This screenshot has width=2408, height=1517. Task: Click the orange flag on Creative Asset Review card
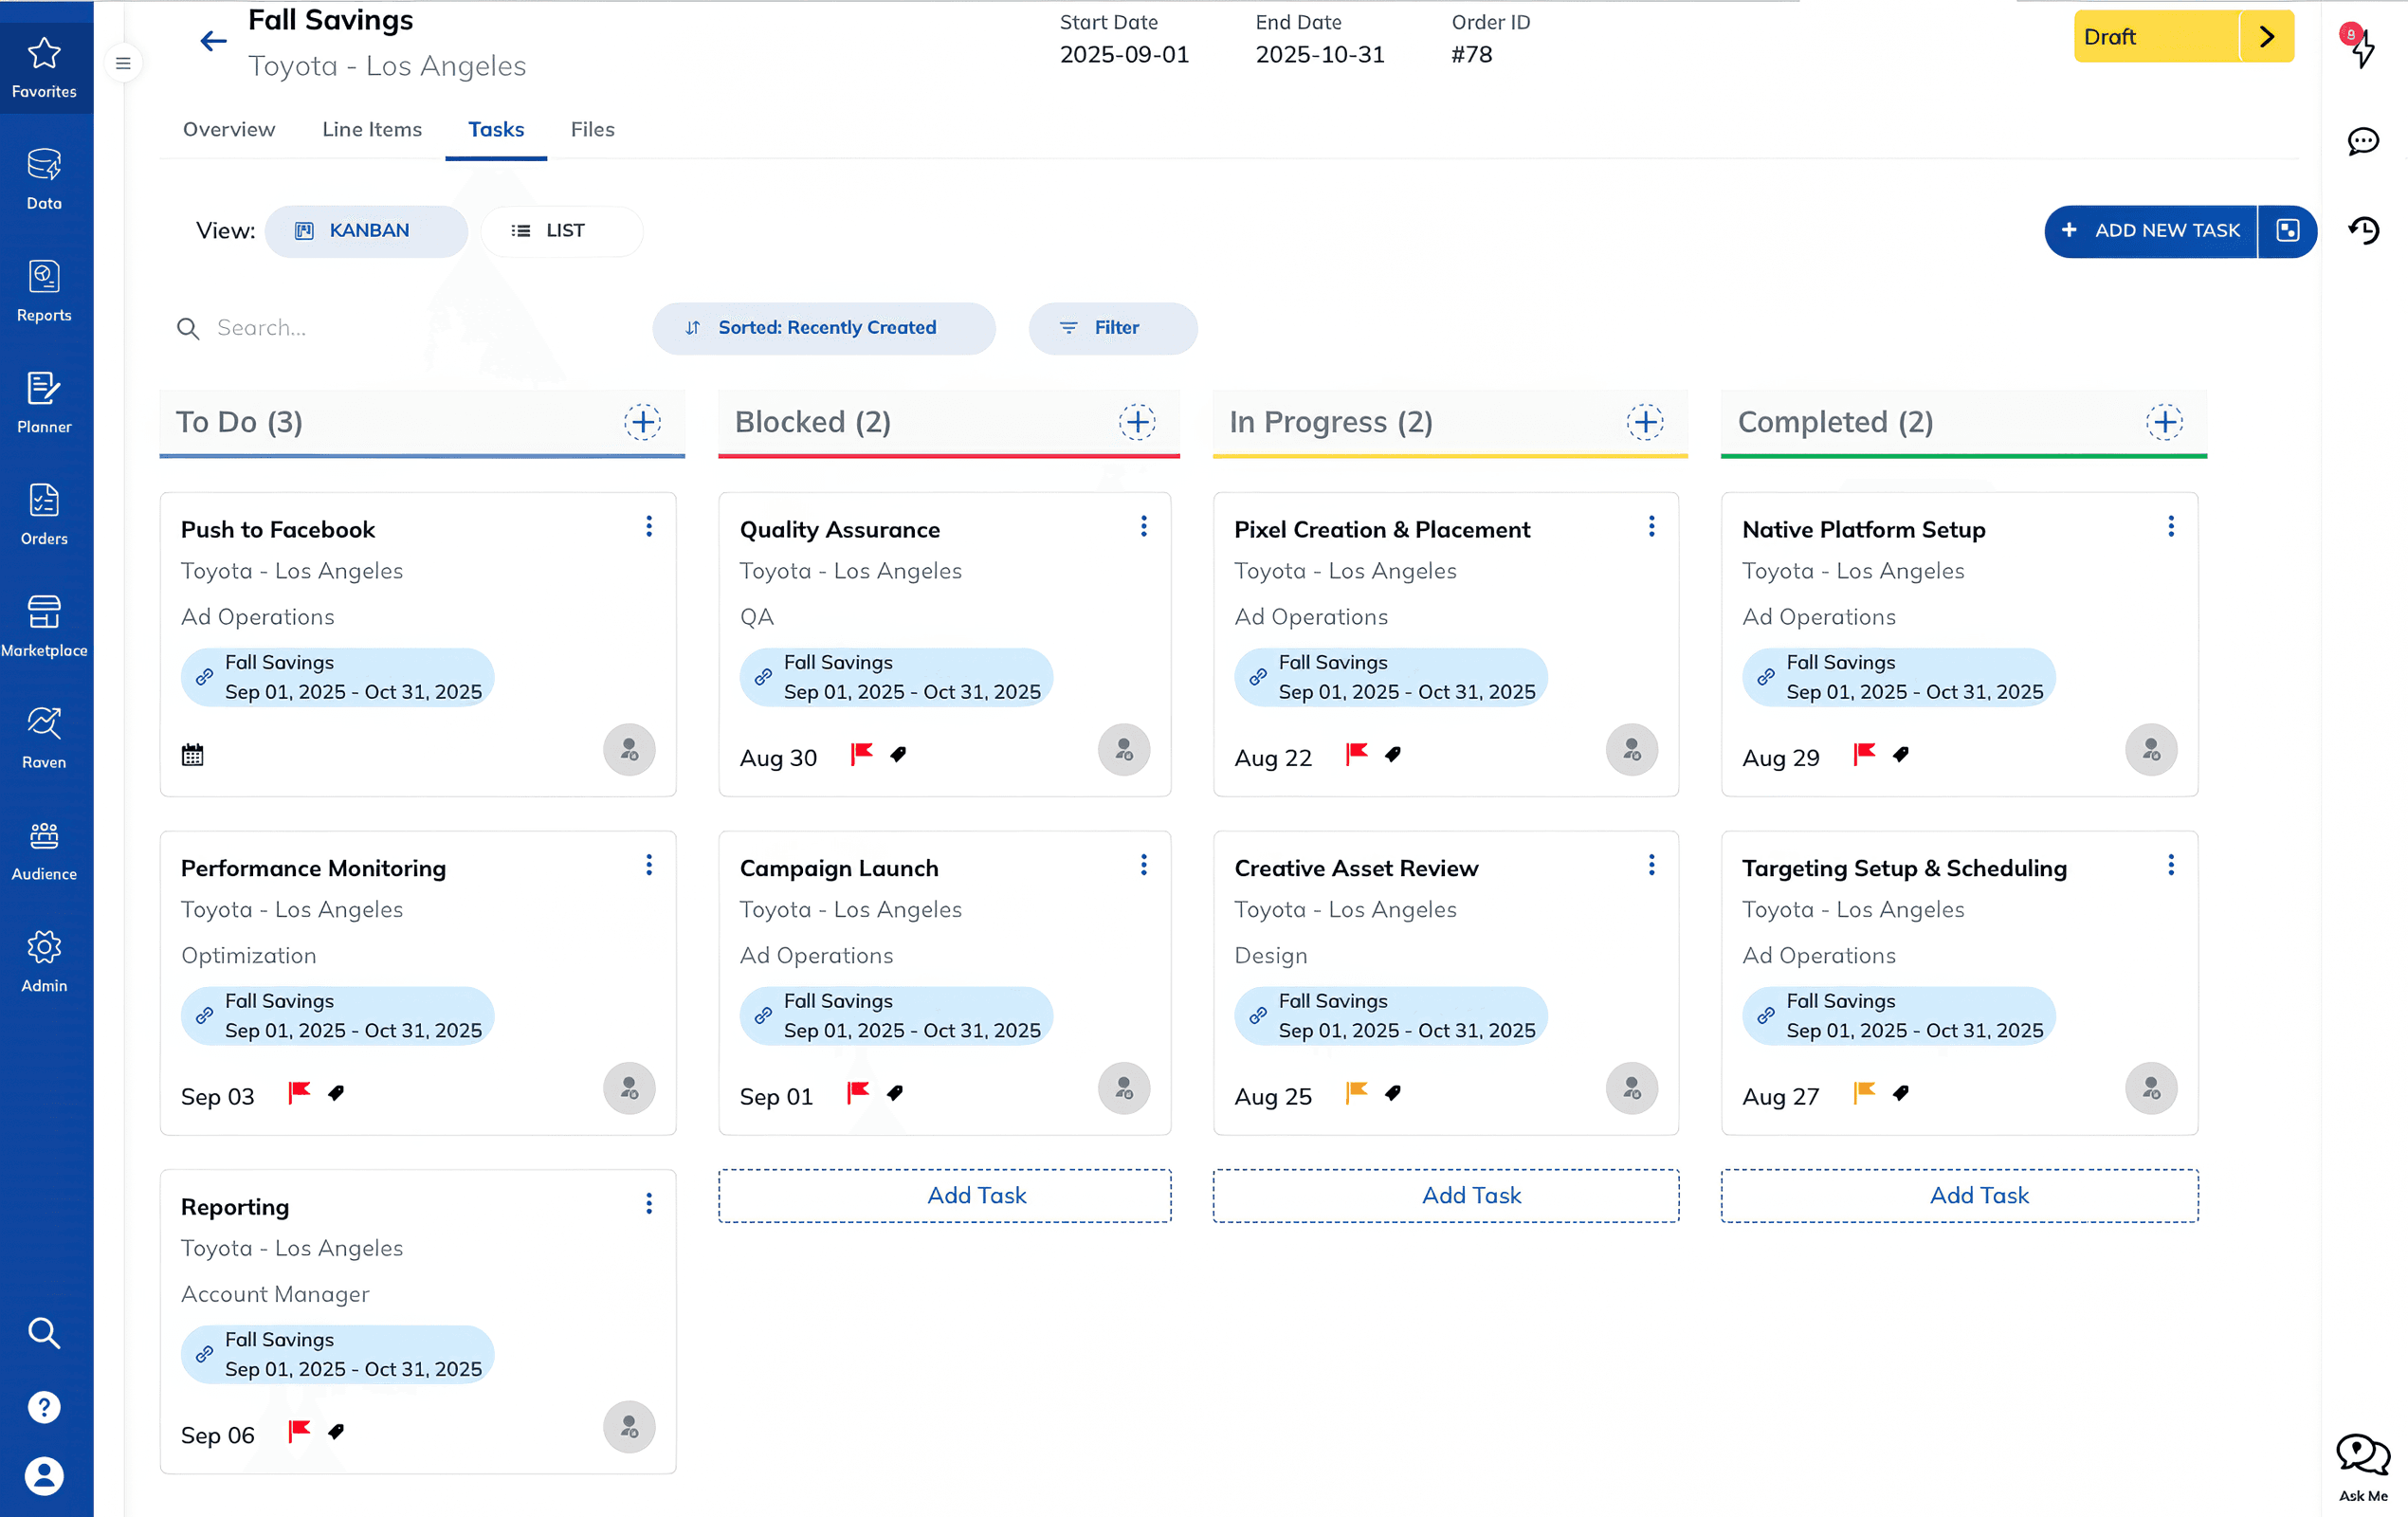pyautogui.click(x=1356, y=1092)
